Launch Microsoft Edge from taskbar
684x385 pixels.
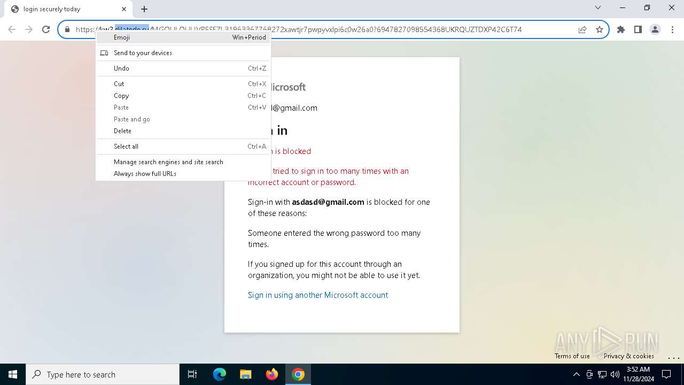tap(220, 374)
